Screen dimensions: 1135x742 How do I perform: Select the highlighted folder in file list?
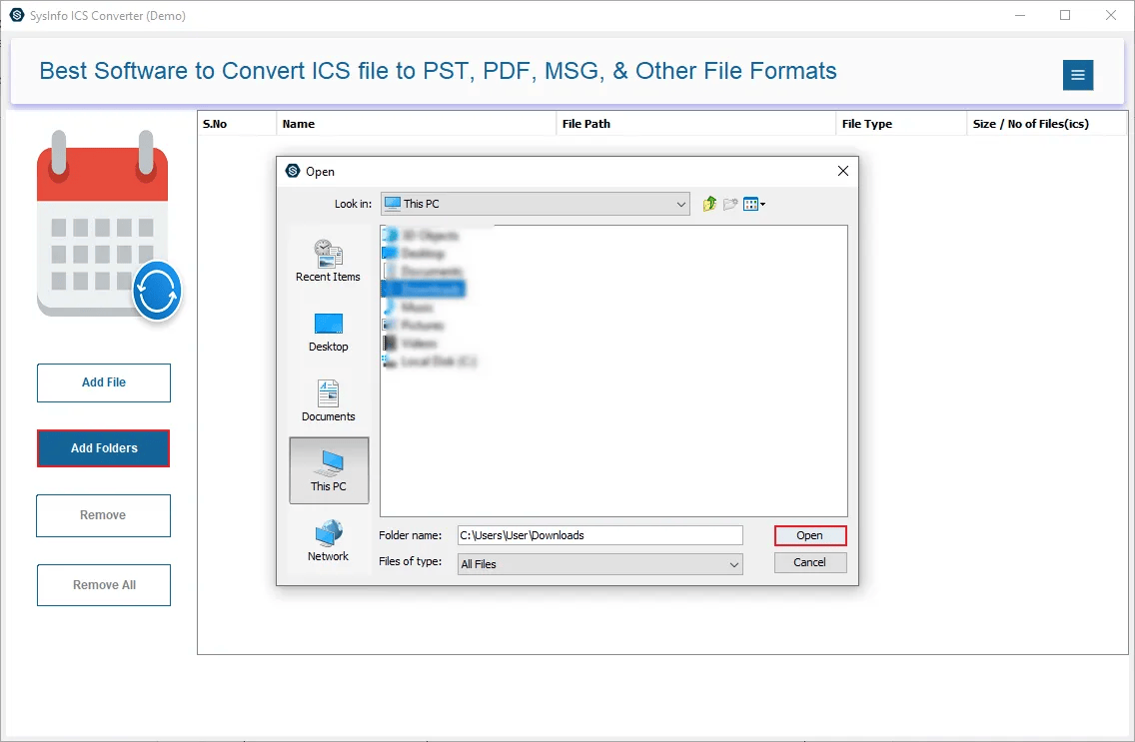coord(424,289)
